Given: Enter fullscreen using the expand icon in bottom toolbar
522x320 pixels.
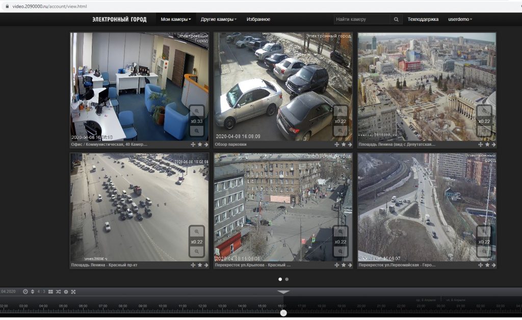Looking at the screenshot, I should pyautogui.click(x=73, y=291).
